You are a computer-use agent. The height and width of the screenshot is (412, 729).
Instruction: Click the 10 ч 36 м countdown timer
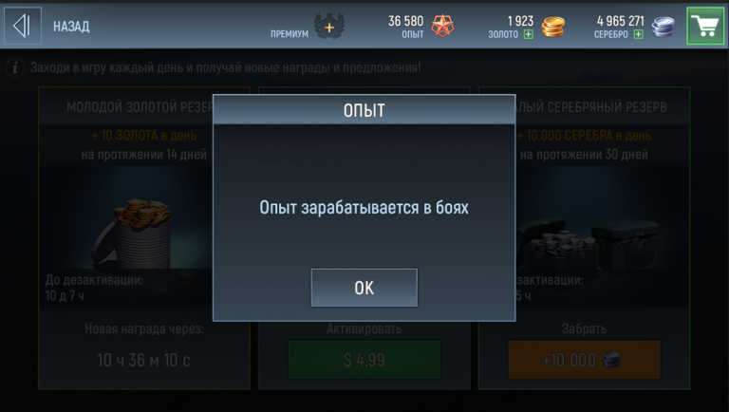(x=143, y=360)
